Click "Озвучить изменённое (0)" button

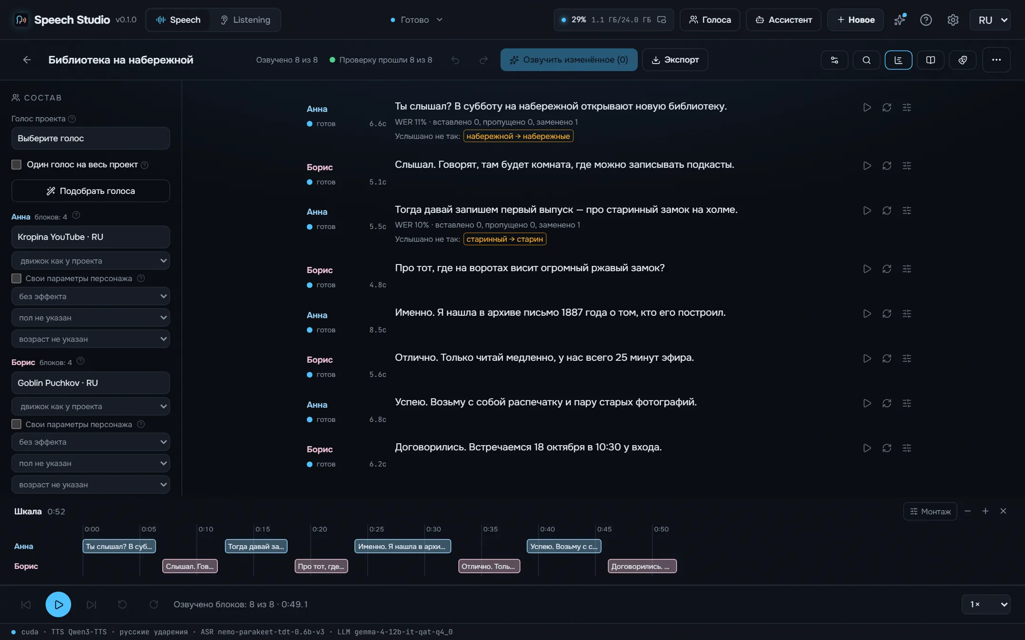(x=568, y=60)
